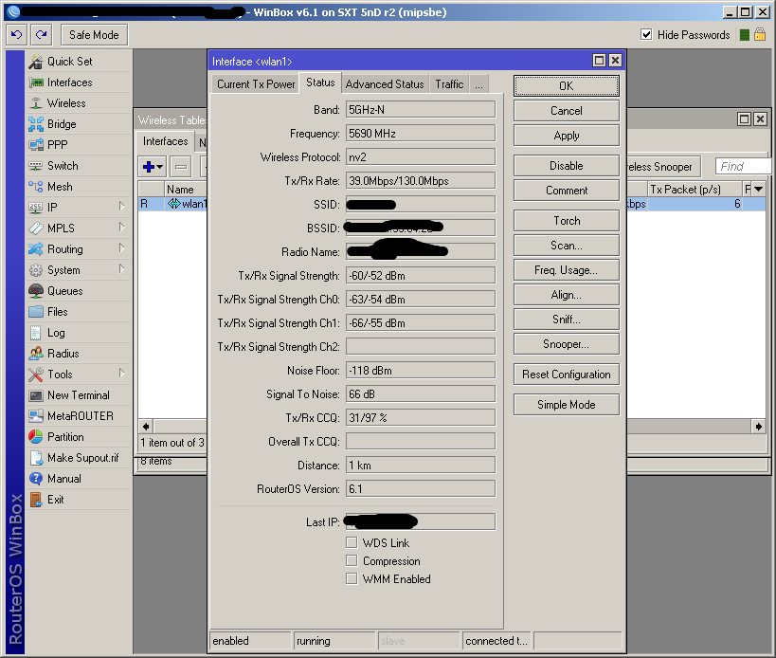Open the Radius settings
Image resolution: width=776 pixels, height=658 pixels.
point(63,354)
